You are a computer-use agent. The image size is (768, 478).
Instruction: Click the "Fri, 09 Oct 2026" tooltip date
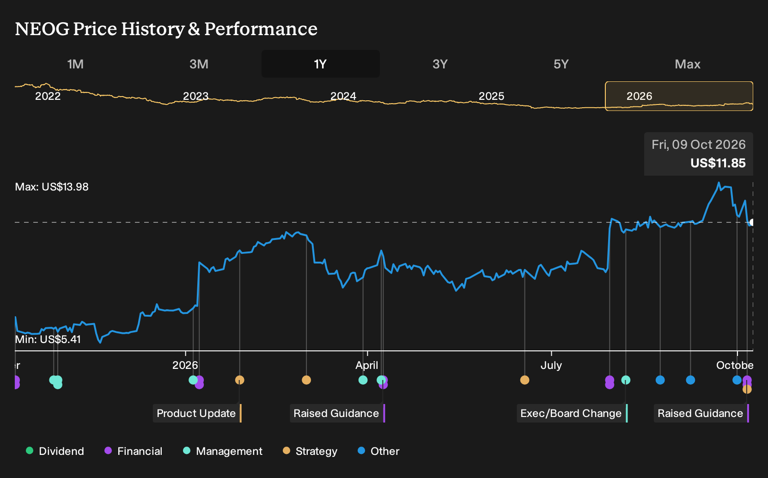[699, 145]
